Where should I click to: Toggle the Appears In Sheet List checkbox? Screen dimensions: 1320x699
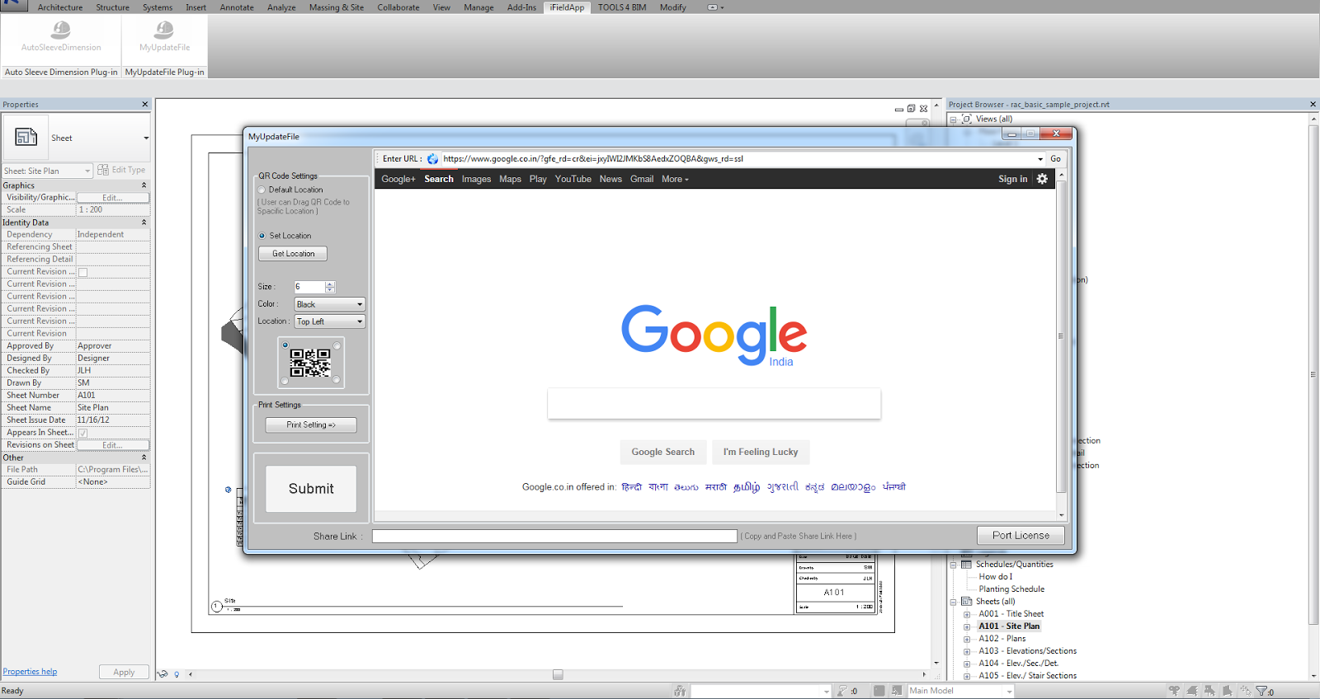82,433
